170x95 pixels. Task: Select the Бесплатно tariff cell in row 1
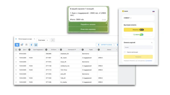point(89,54)
